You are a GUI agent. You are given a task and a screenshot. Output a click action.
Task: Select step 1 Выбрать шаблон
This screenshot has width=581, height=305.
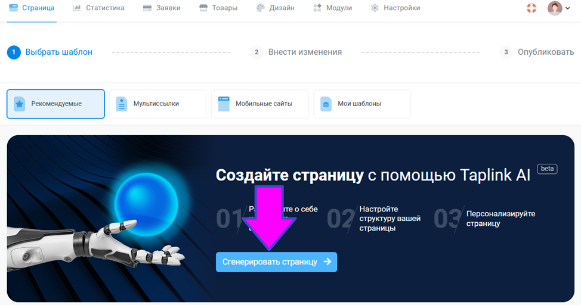50,52
